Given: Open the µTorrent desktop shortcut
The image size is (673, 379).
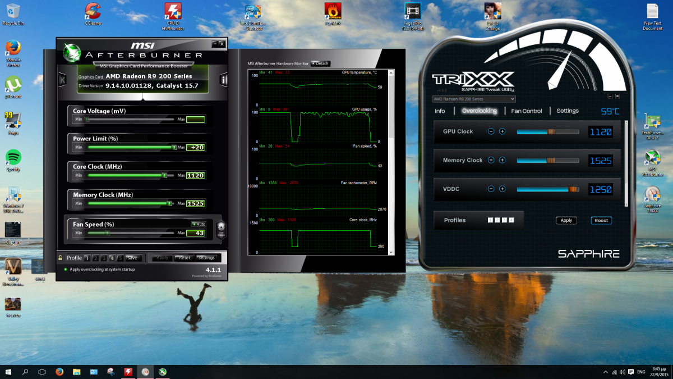Looking at the screenshot, I should 13,87.
